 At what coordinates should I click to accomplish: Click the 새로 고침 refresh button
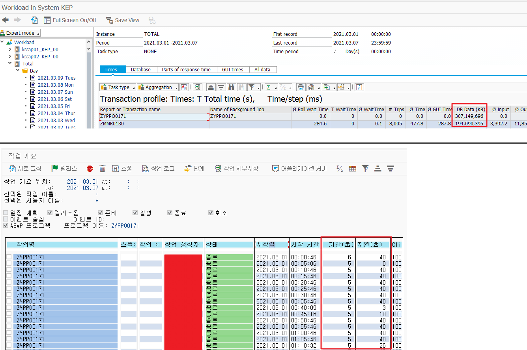25,168
